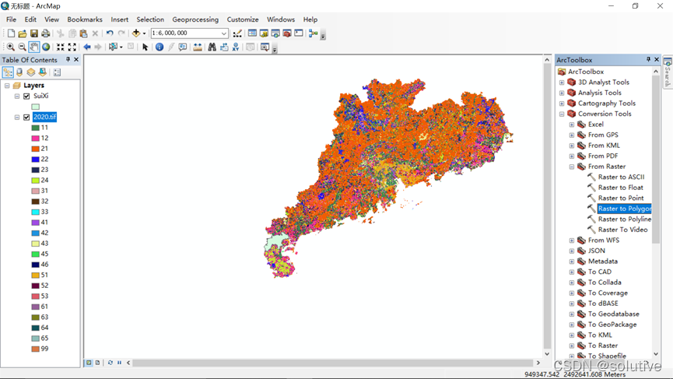Open the Geoprocessing menu
Screen dimensions: 673x379
(x=195, y=19)
